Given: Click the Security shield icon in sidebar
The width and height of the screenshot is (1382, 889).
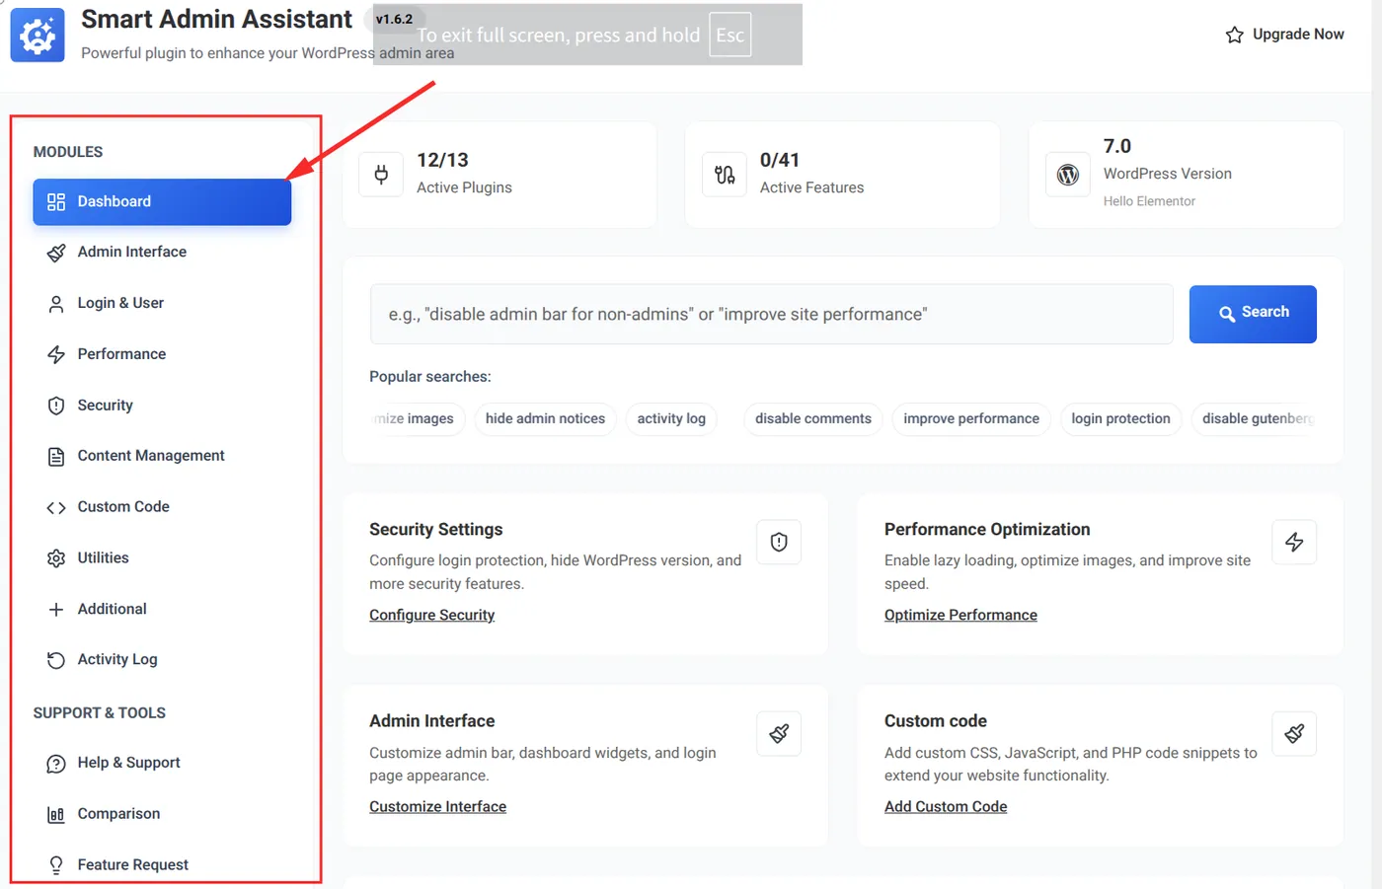Looking at the screenshot, I should point(56,406).
